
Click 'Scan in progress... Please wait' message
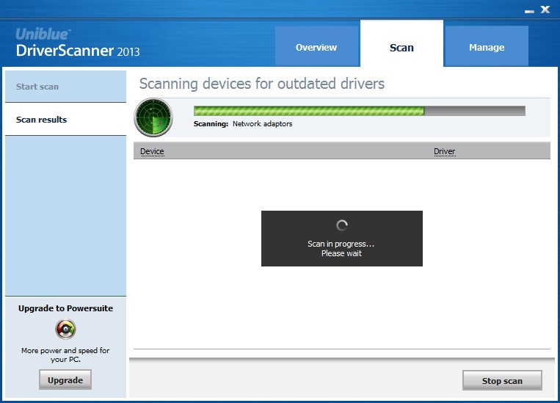pyautogui.click(x=341, y=248)
